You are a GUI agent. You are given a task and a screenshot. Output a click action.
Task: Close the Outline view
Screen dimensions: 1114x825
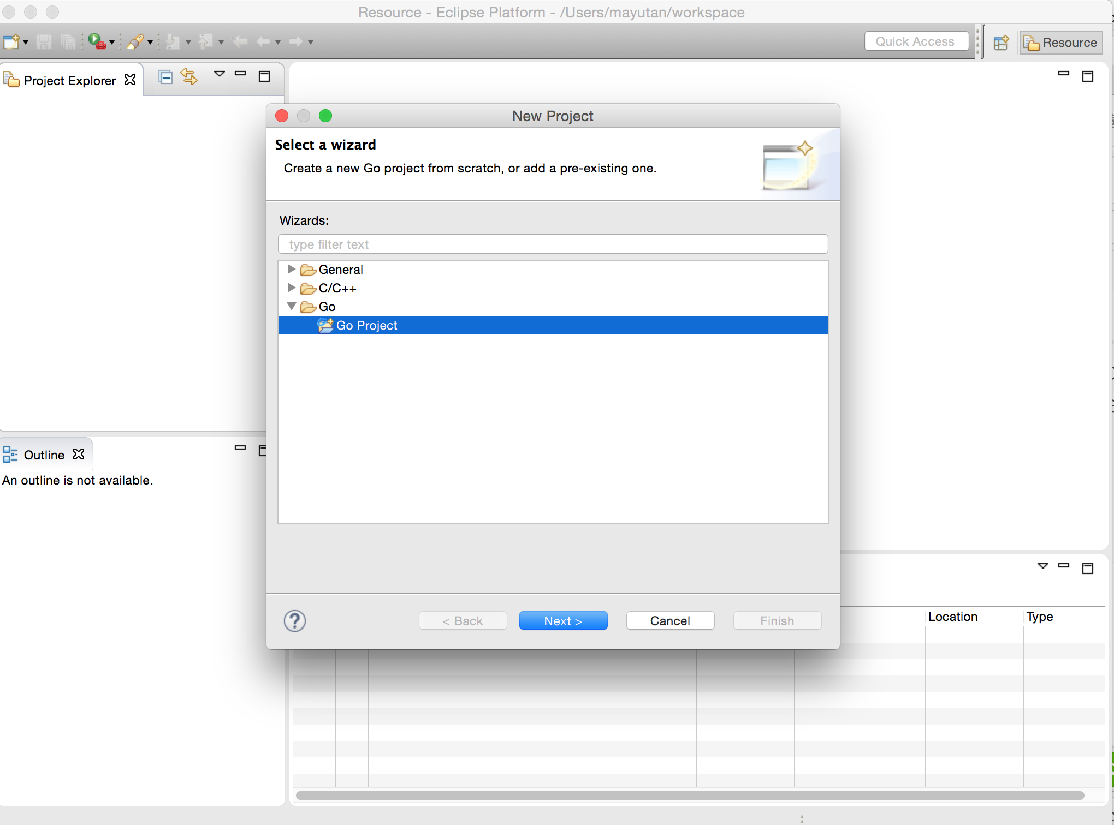[79, 454]
